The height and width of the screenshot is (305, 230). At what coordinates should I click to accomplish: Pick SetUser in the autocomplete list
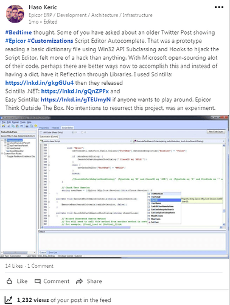(x=155, y=222)
